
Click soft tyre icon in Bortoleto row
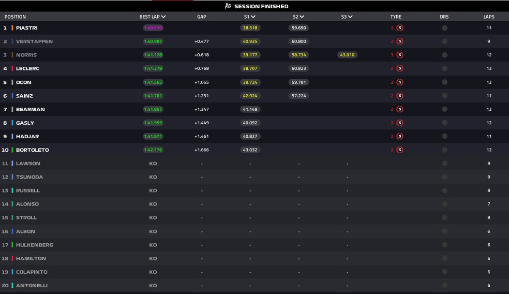point(400,150)
